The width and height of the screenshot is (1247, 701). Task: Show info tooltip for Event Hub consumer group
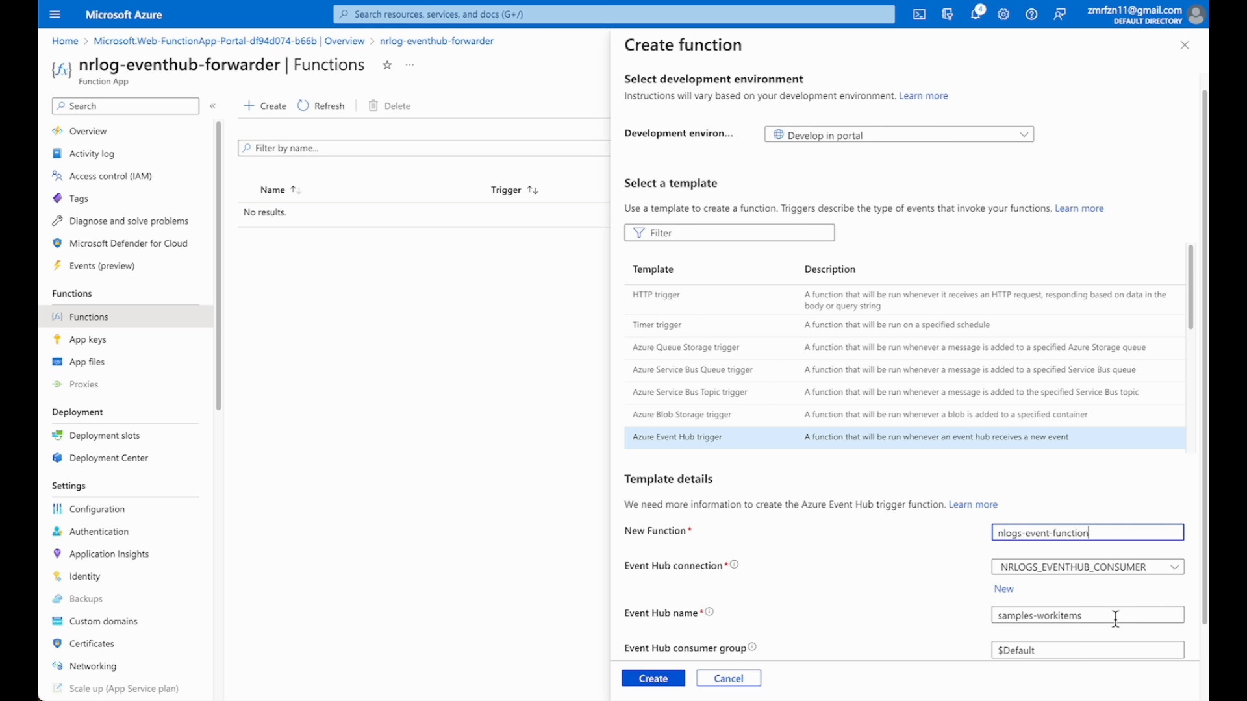[752, 647]
